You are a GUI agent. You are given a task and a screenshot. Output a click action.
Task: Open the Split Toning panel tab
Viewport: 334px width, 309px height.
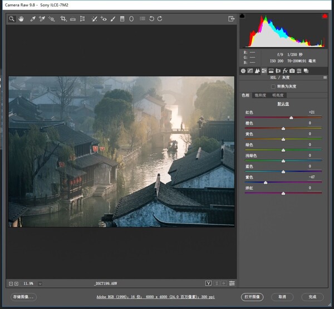271,71
